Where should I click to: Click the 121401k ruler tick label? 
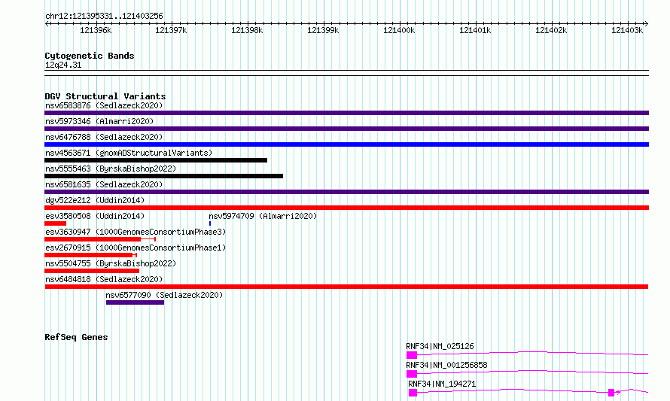click(475, 30)
